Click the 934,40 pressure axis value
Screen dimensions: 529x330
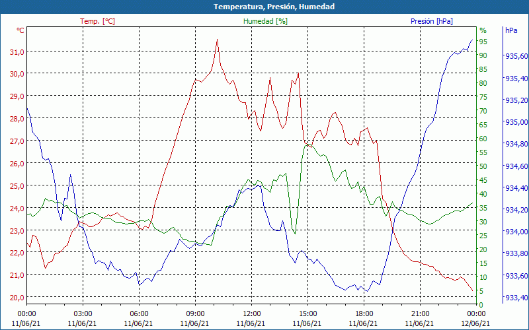click(x=516, y=188)
